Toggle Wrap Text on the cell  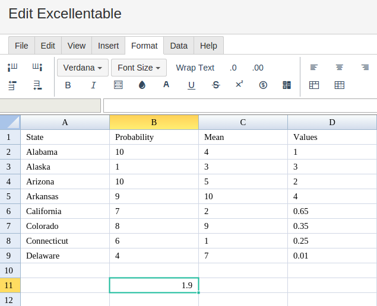pos(195,68)
